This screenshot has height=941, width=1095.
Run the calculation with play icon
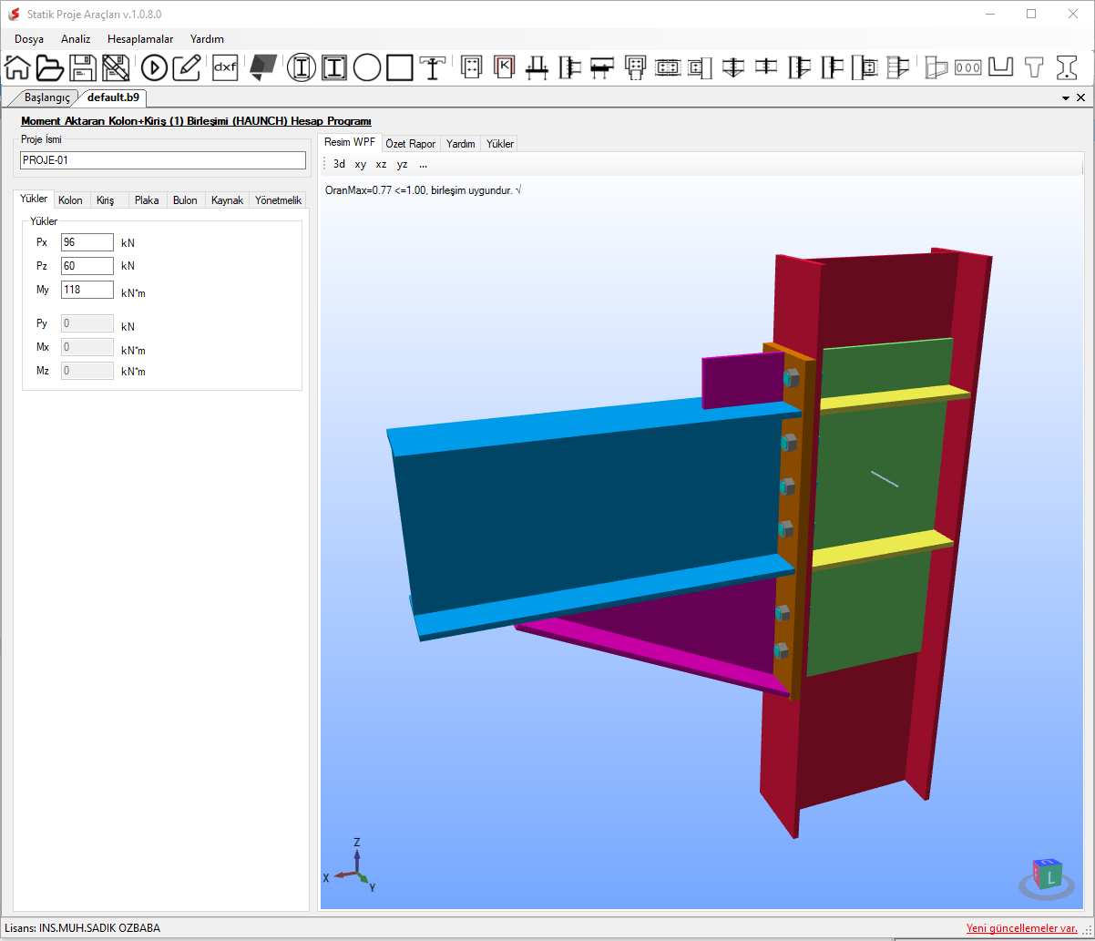coord(155,67)
